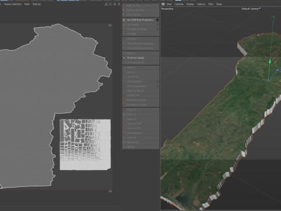Screen dimensions: 281x211
Task: Open the Paint menu in UV editor
Action: [27, 4]
